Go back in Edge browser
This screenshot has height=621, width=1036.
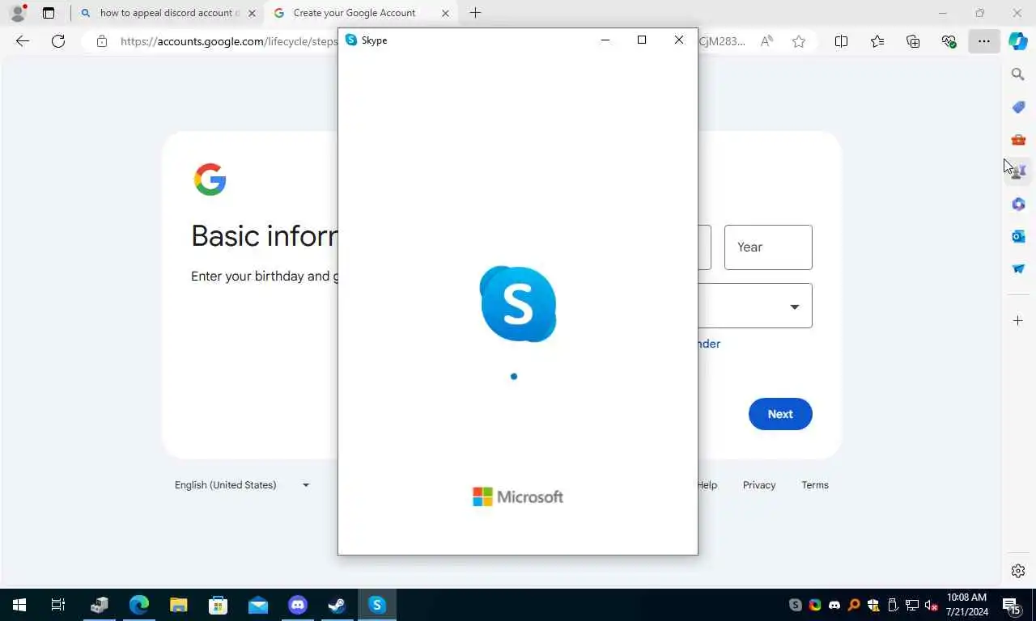[23, 41]
